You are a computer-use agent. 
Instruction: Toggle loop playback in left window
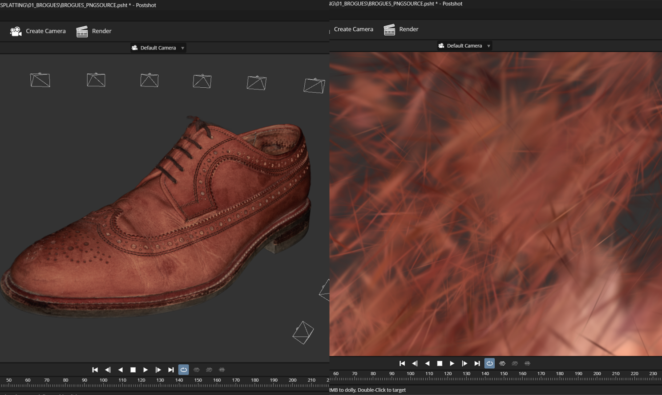coord(183,370)
